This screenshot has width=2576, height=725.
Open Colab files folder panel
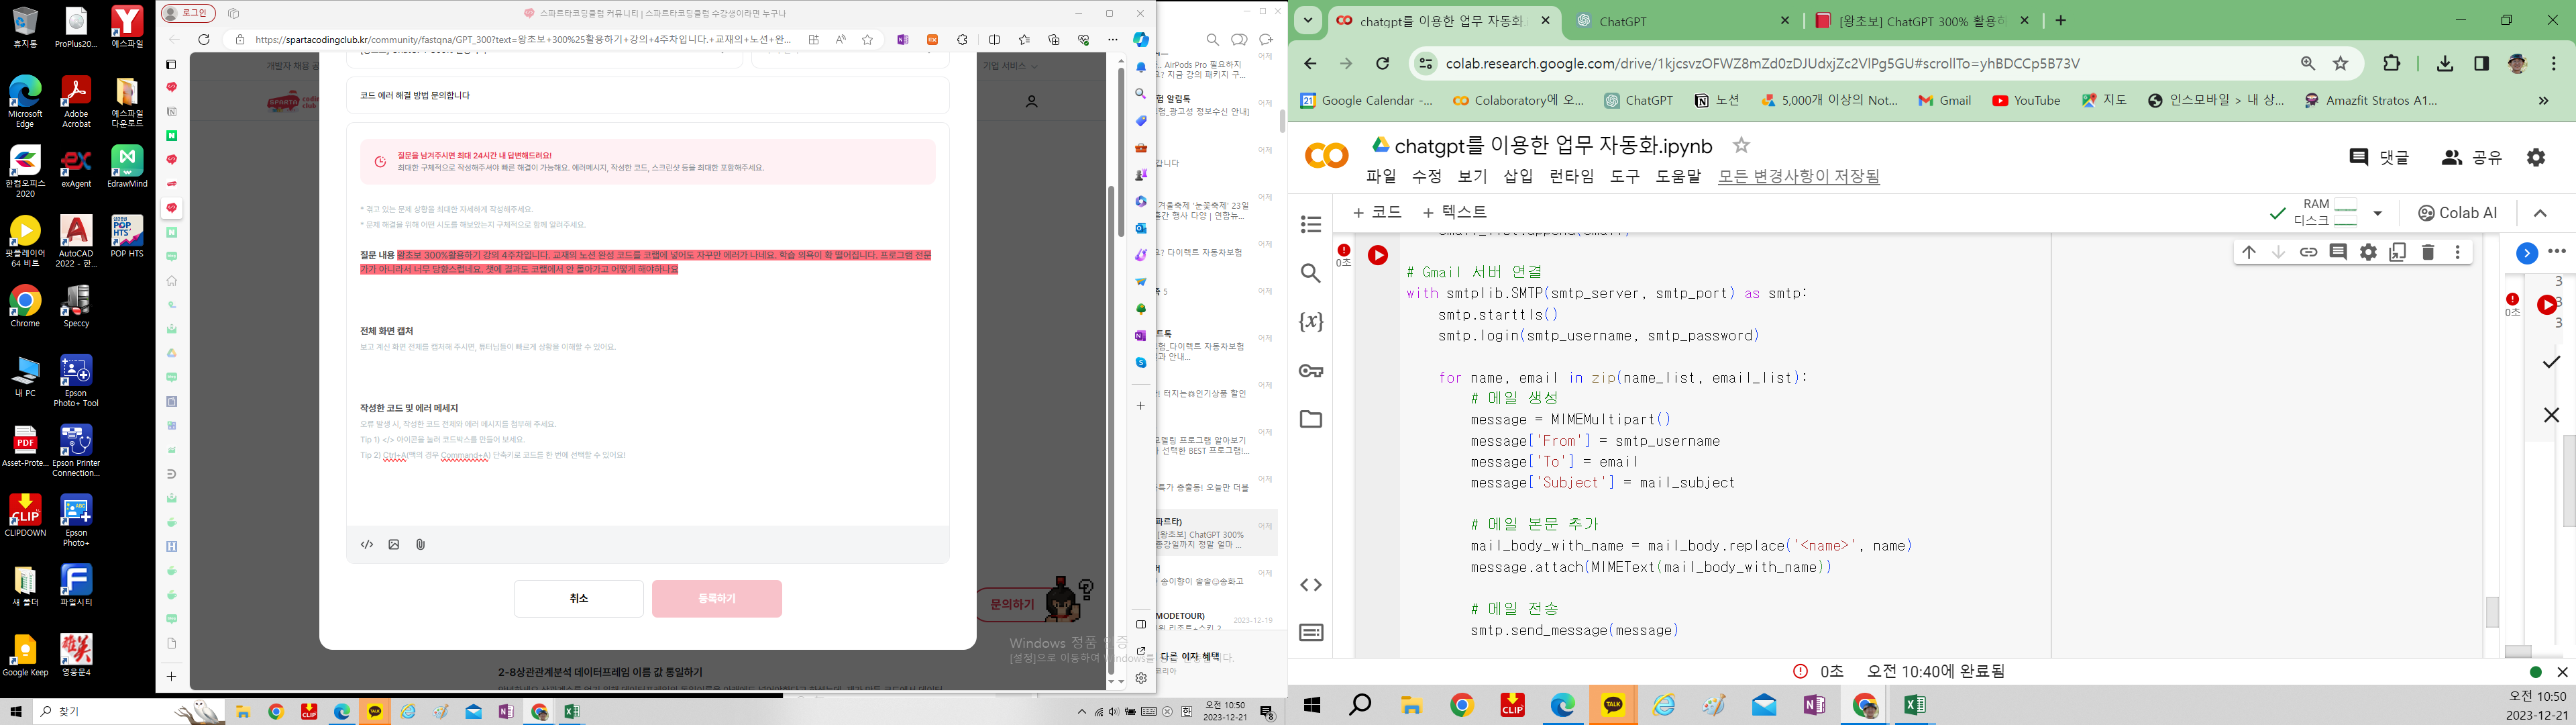(1311, 419)
